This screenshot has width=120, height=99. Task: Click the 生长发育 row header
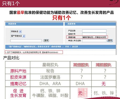(x=18, y=95)
